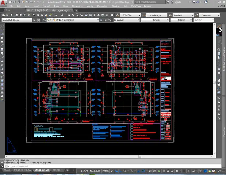Expand Quick Access toolbar customize arrow

click(43, 2)
